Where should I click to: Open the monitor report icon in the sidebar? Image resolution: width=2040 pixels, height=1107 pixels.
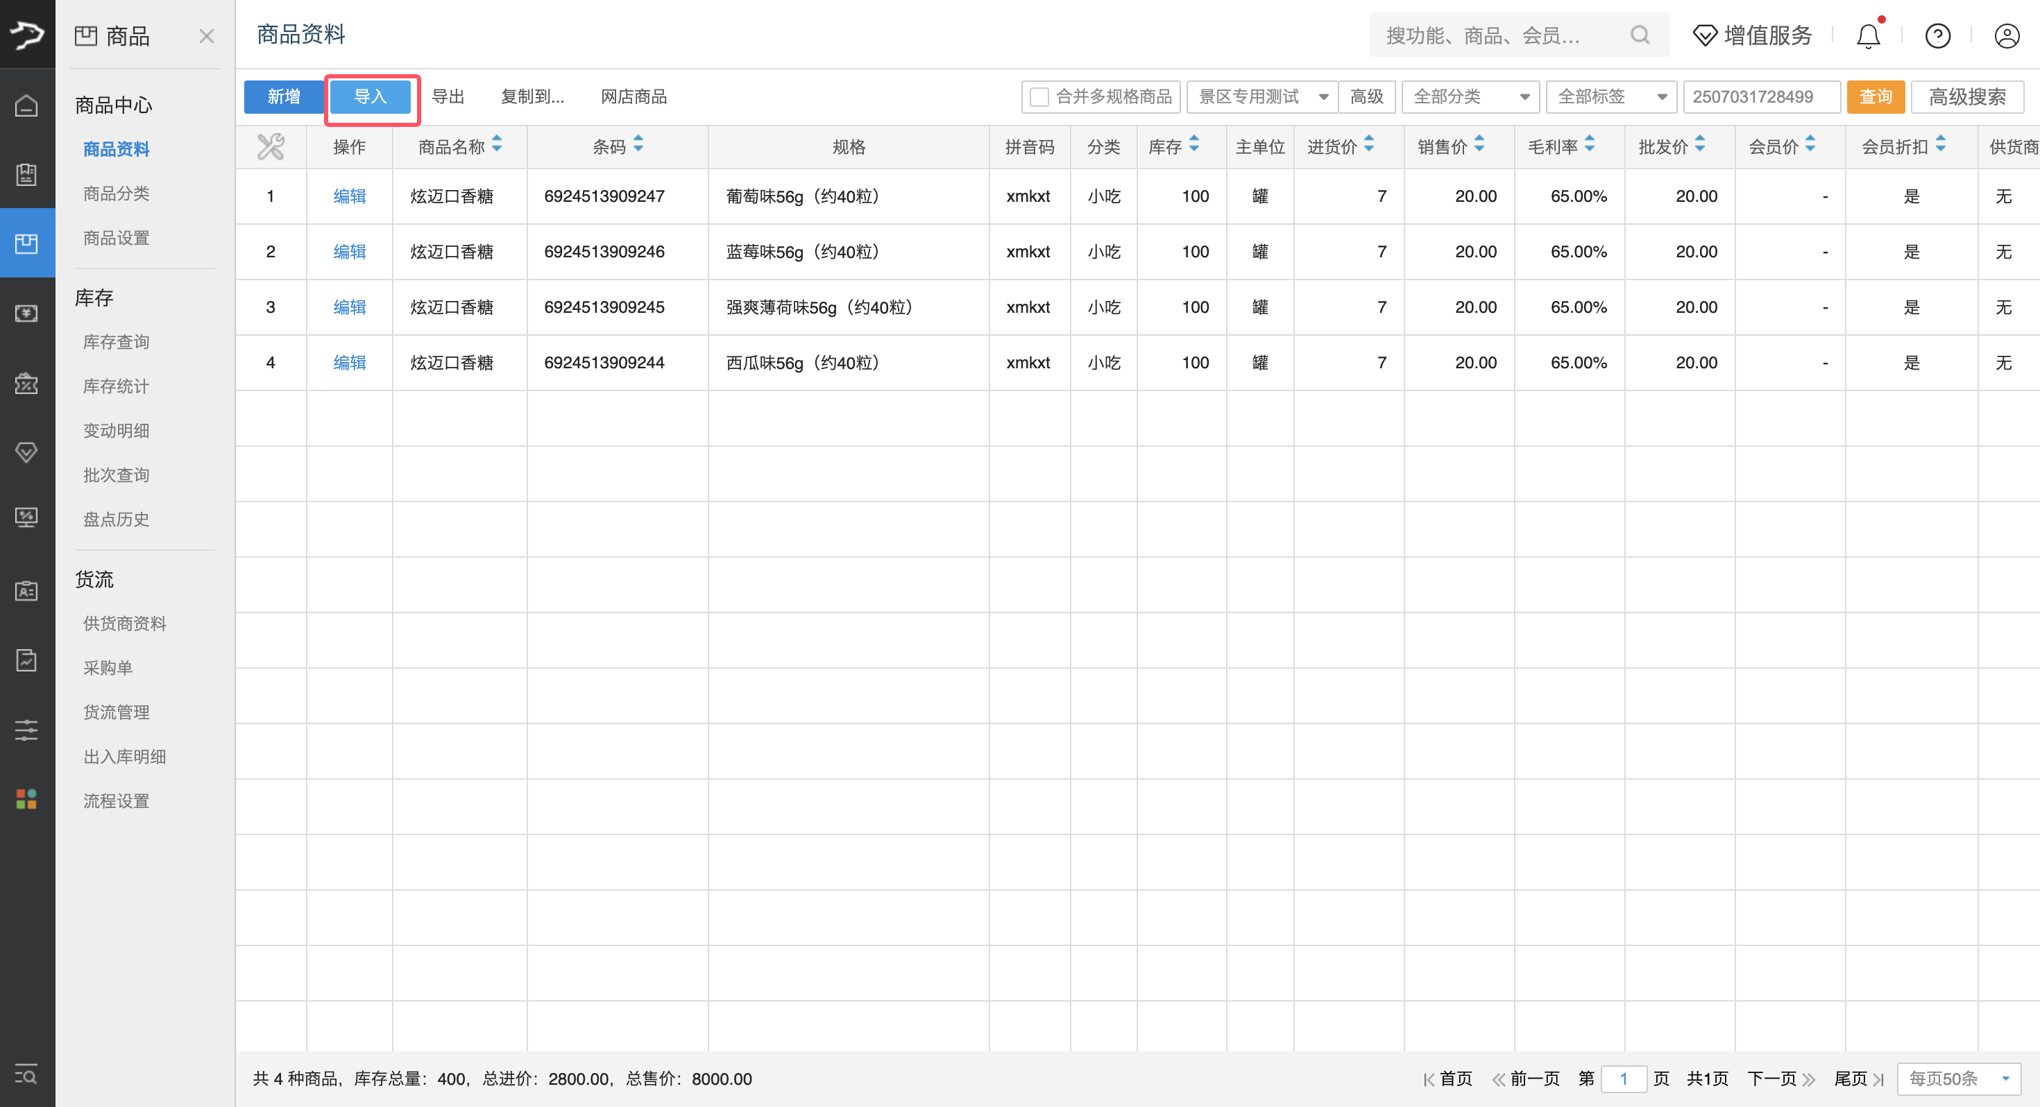click(x=27, y=517)
